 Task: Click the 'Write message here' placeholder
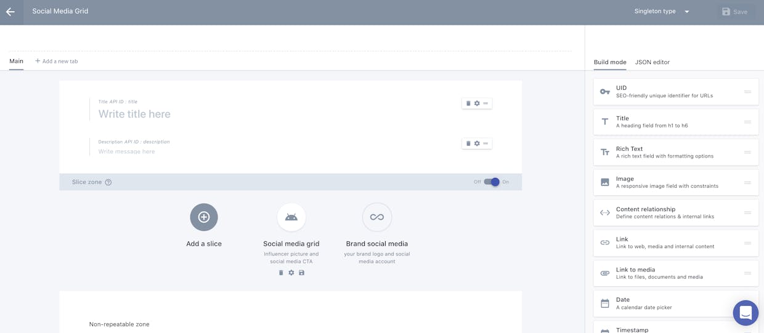126,151
